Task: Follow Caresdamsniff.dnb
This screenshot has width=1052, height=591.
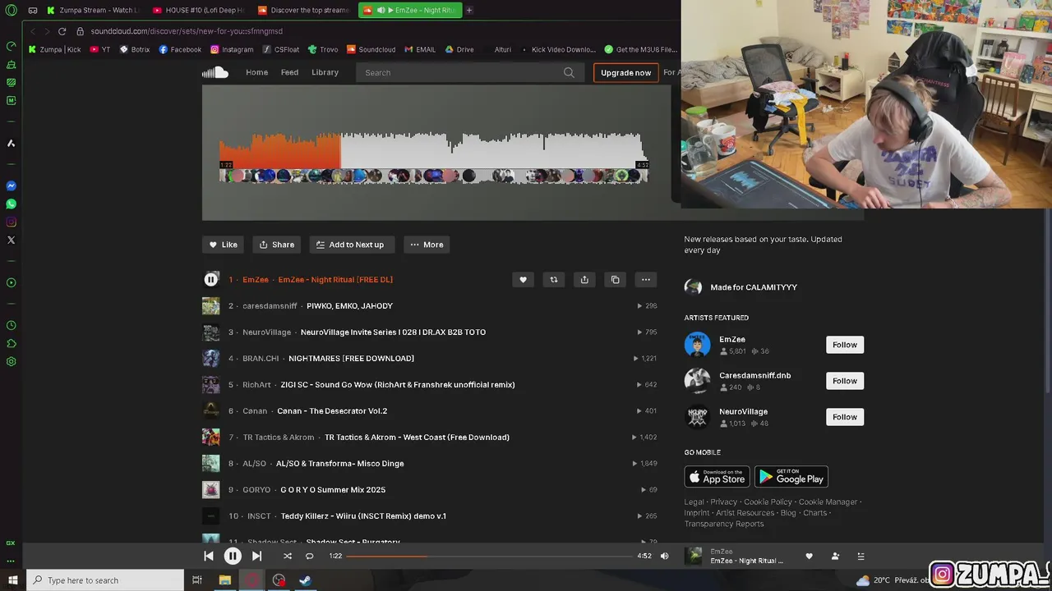Action: (x=845, y=381)
